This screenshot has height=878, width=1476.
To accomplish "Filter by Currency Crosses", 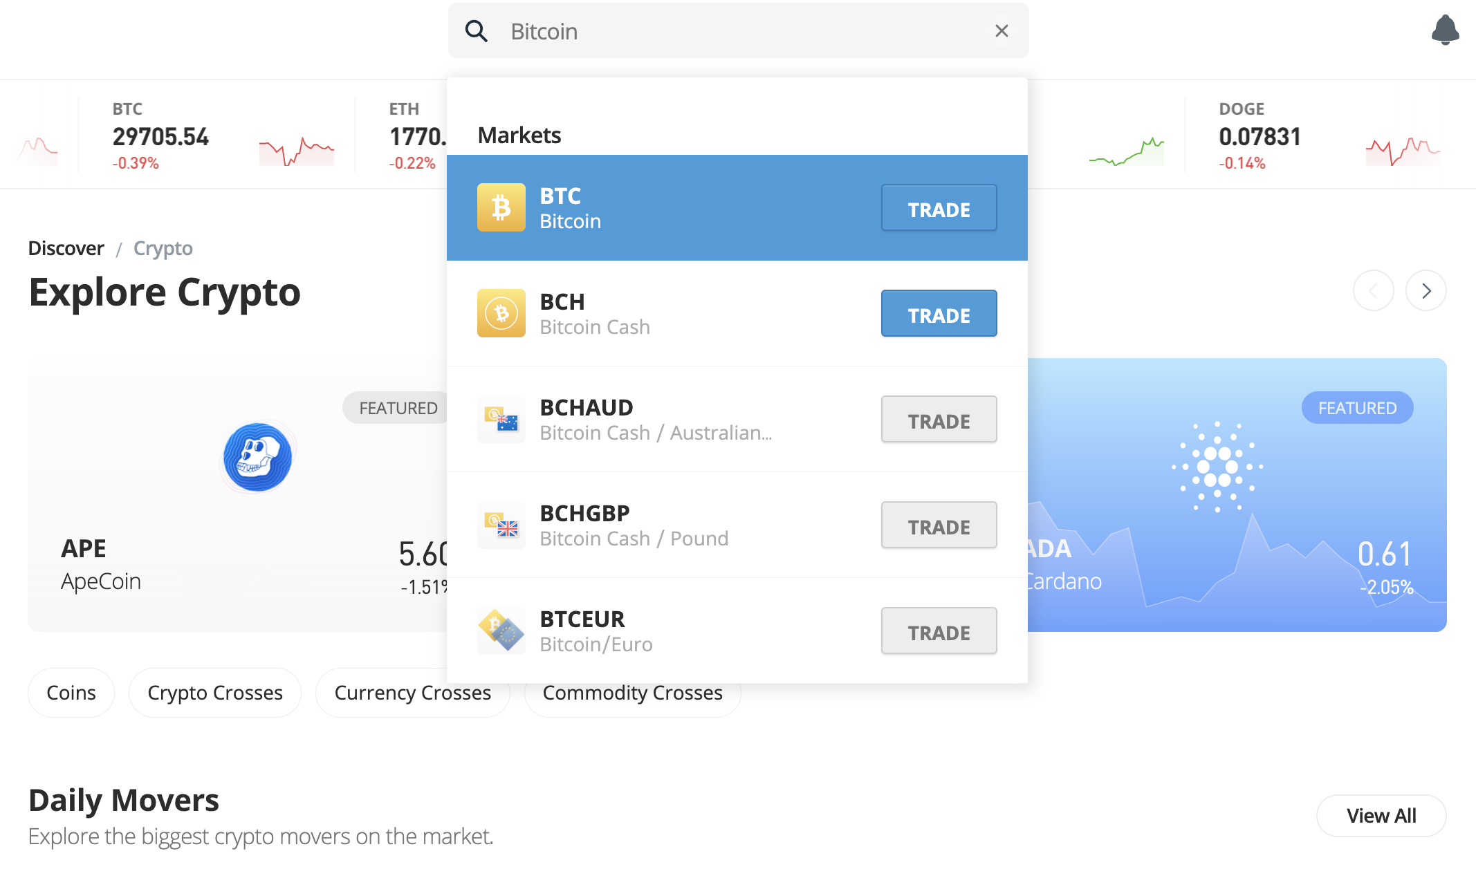I will (x=413, y=693).
